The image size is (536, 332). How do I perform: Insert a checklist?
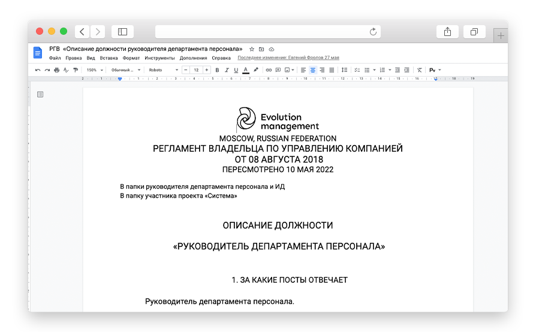357,70
